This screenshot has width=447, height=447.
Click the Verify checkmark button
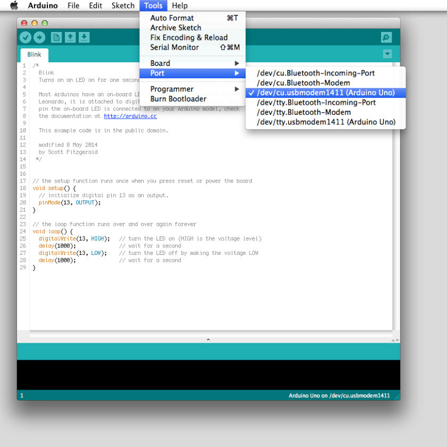26,37
